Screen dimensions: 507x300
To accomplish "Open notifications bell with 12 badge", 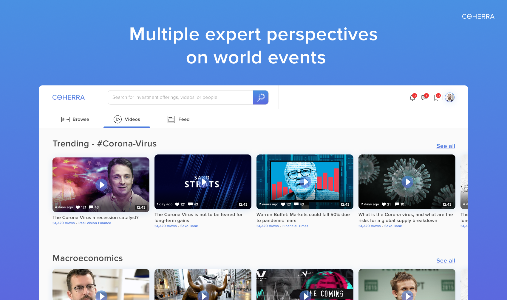I will pos(412,98).
